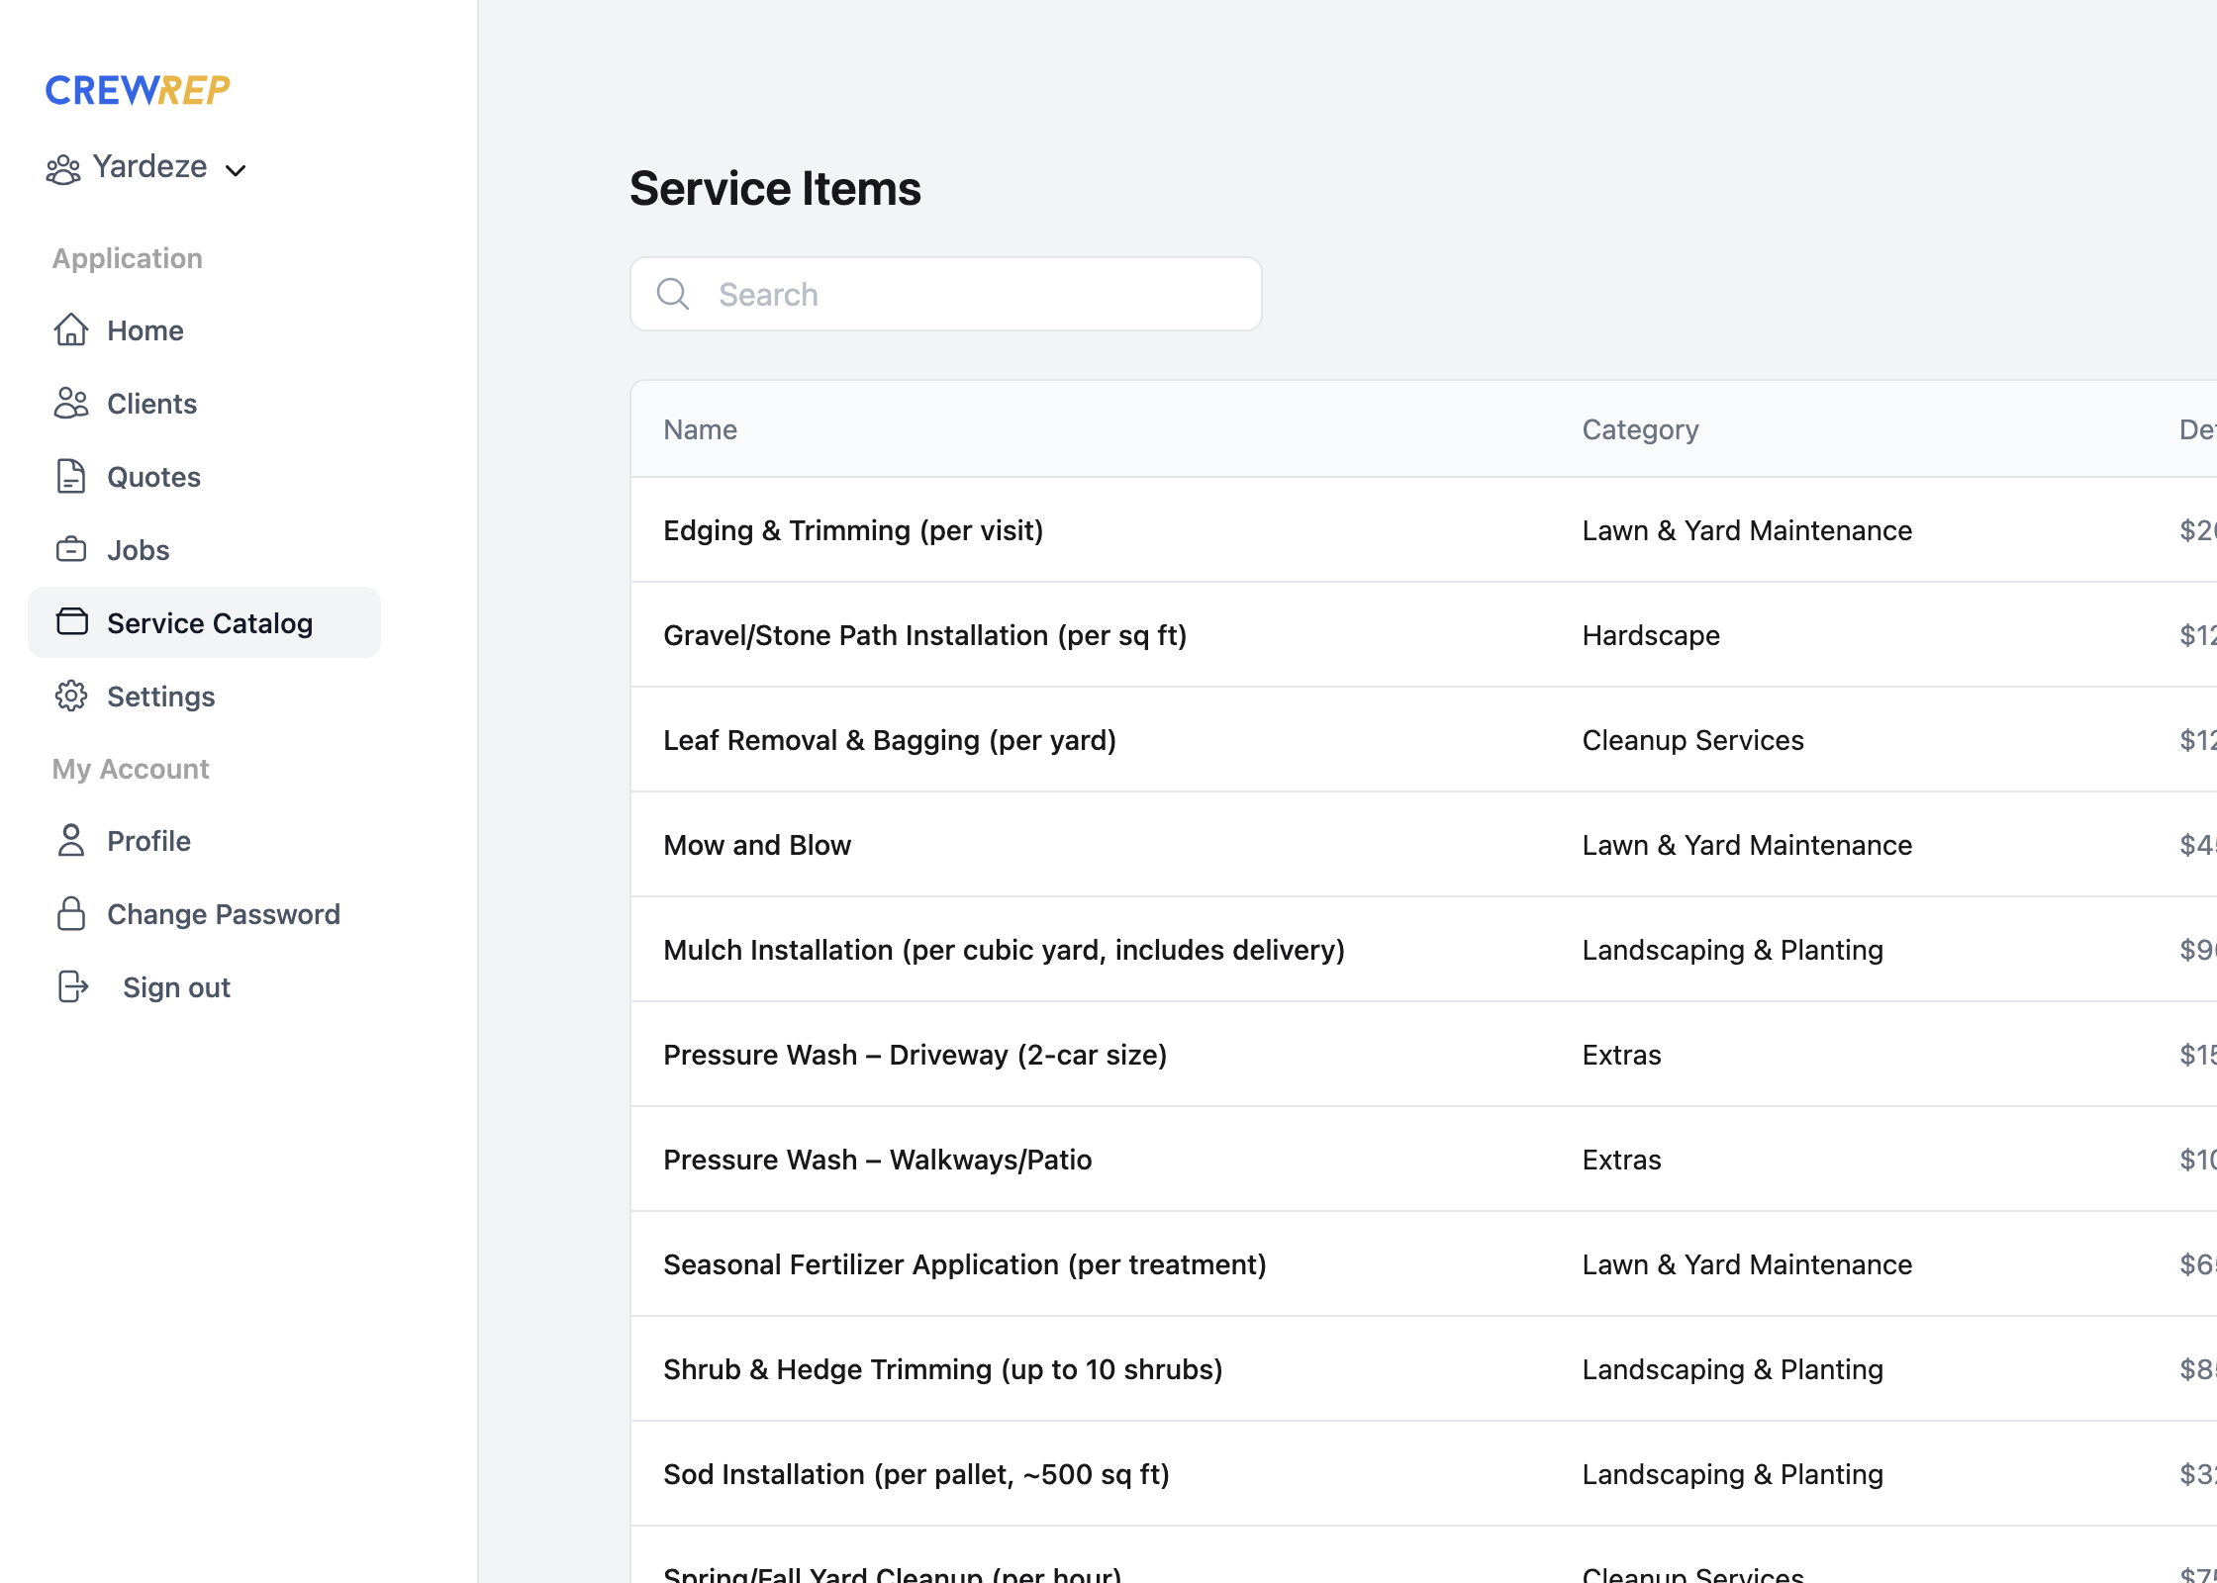The image size is (2217, 1583).
Task: Open Pressure Wash – Walkways/Patio row
Action: tap(877, 1160)
